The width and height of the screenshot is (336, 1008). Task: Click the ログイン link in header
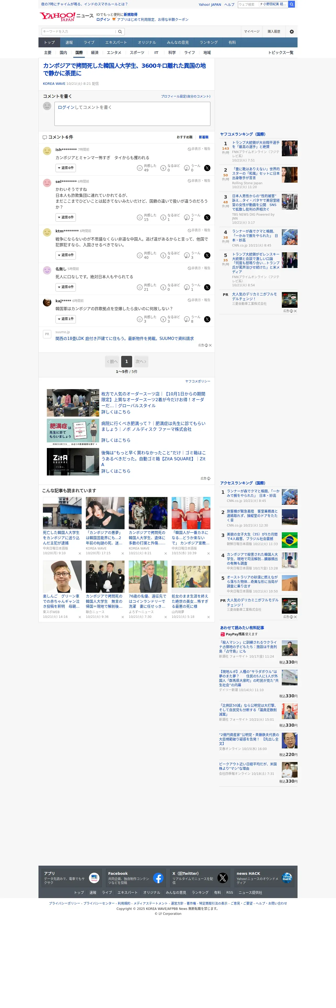pos(103,20)
